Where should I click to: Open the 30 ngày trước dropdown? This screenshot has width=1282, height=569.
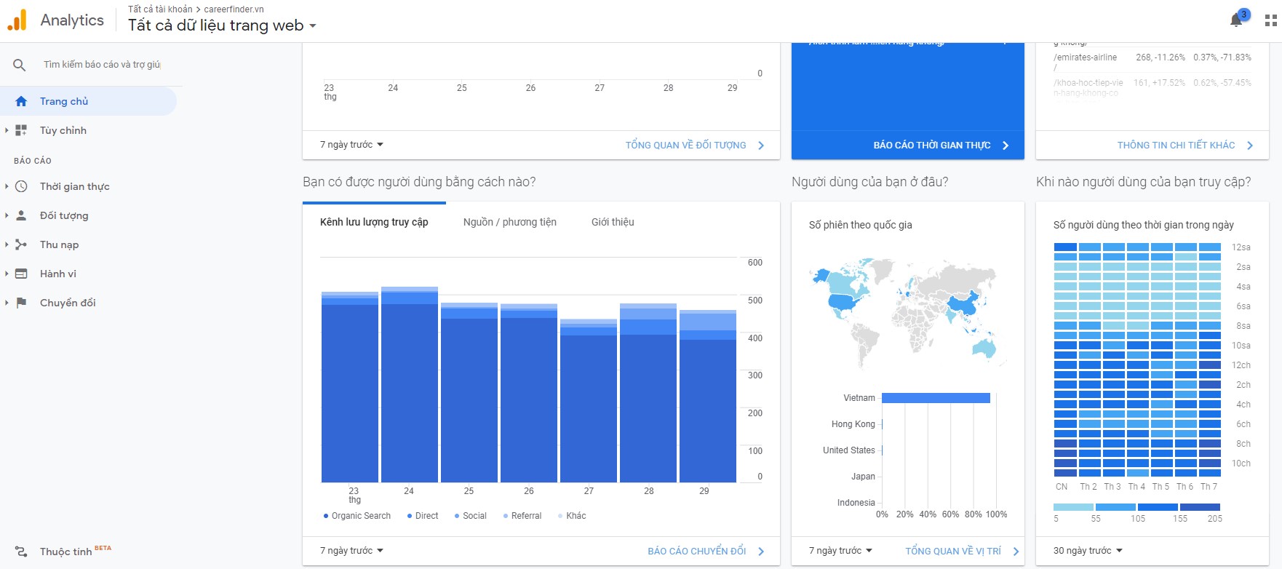[x=1088, y=551]
